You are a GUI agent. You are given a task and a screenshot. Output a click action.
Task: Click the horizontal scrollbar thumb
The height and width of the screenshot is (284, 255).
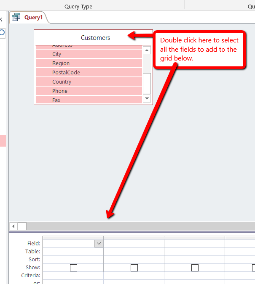[x=22, y=226]
